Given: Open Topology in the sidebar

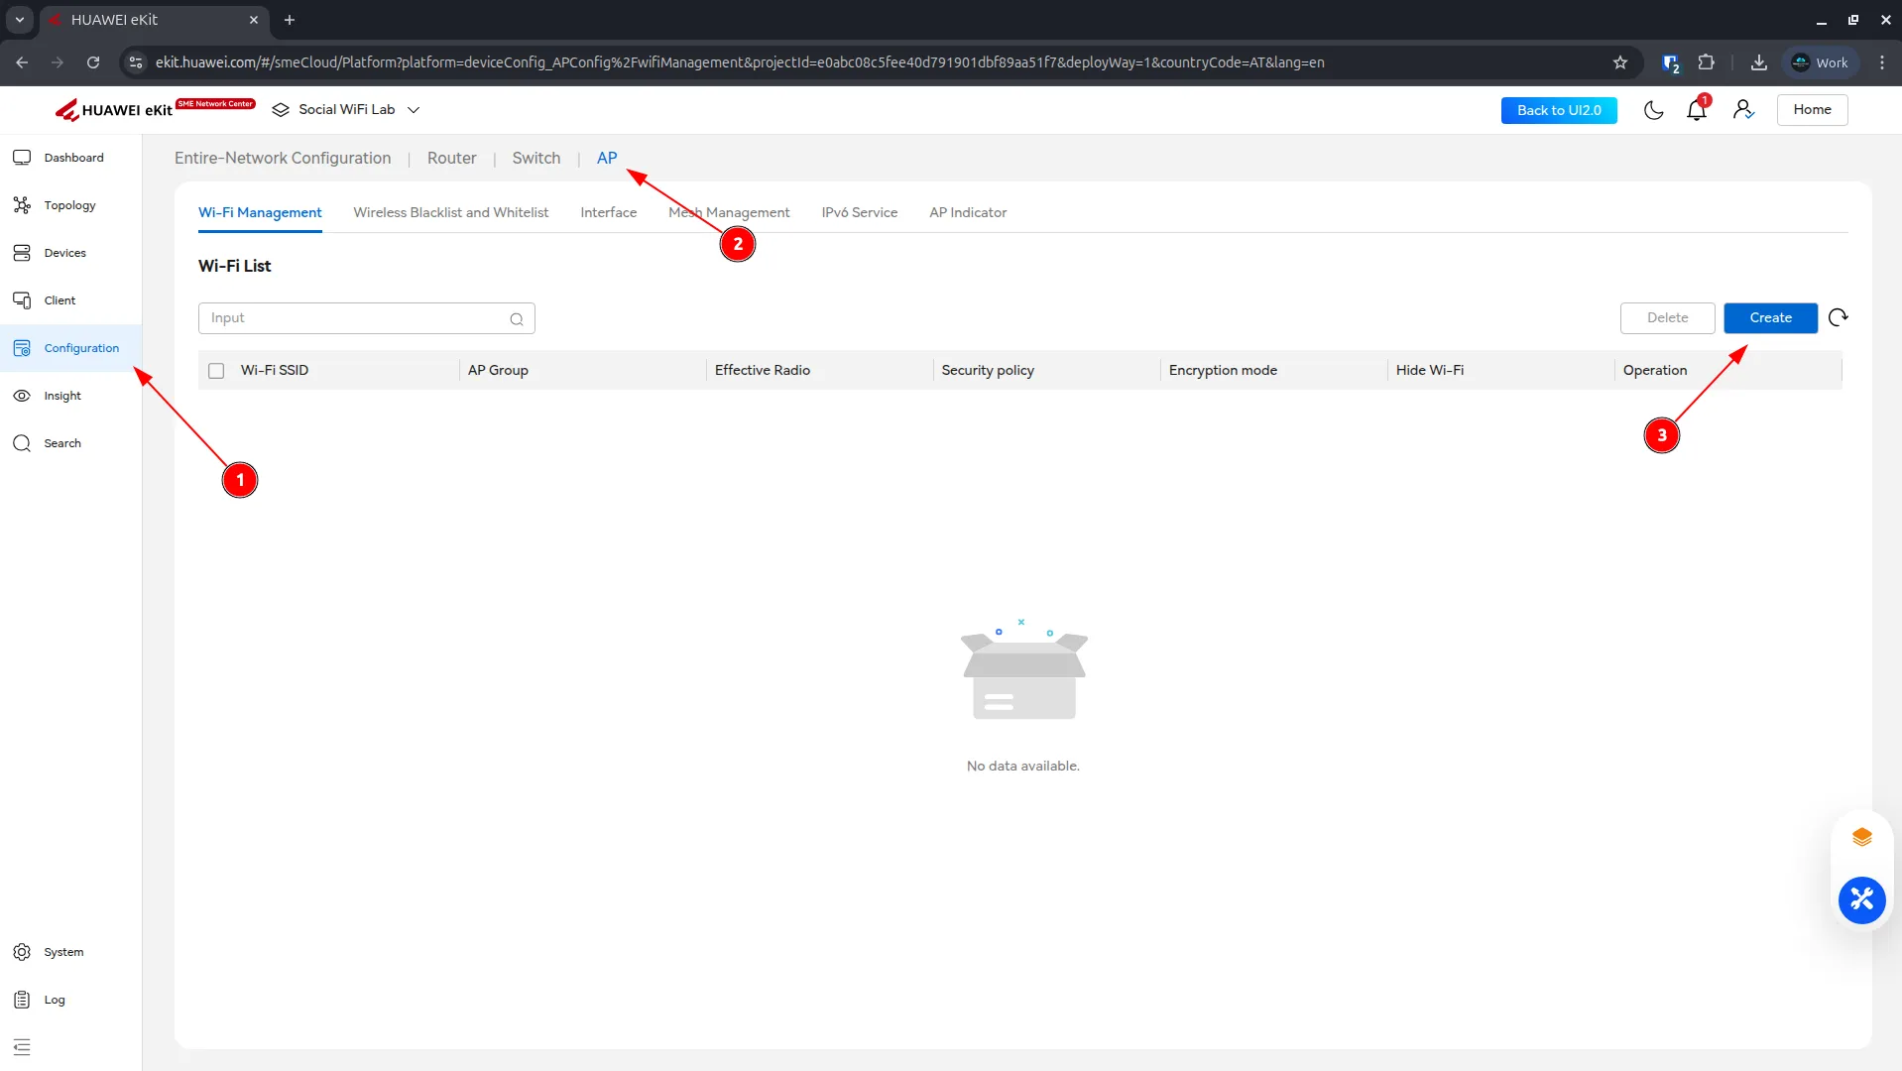Looking at the screenshot, I should coord(69,205).
